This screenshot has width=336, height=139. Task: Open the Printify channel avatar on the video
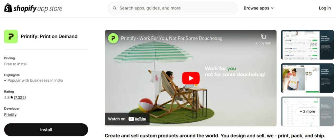(x=113, y=39)
